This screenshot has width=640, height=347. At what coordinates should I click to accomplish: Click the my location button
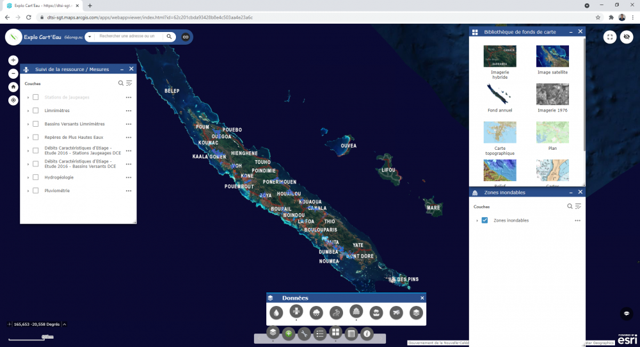tap(13, 100)
